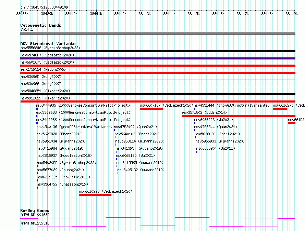Open nsv830965 (Wong2007) variant

41,77
